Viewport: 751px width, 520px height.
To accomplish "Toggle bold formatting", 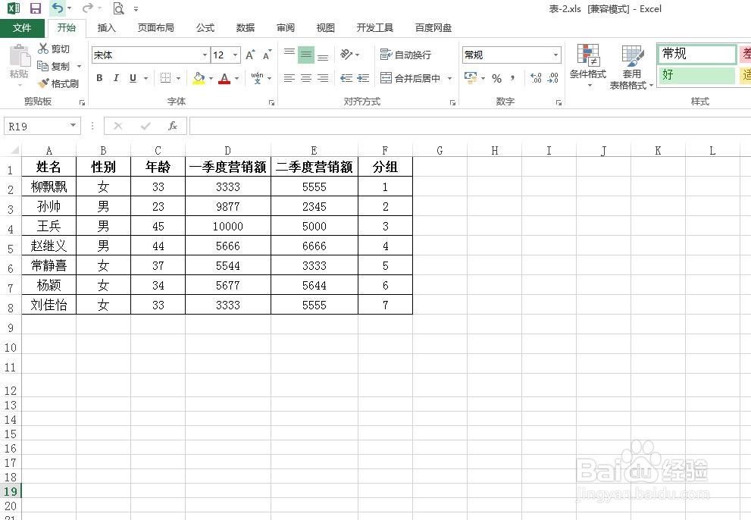I will 99,78.
